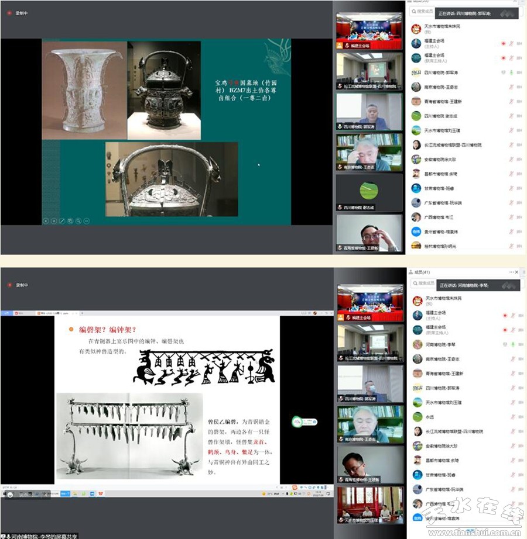Toggle microphone for 南京博物院-王奇志 in upper list
Screen dimensions: 527x539
511,87
